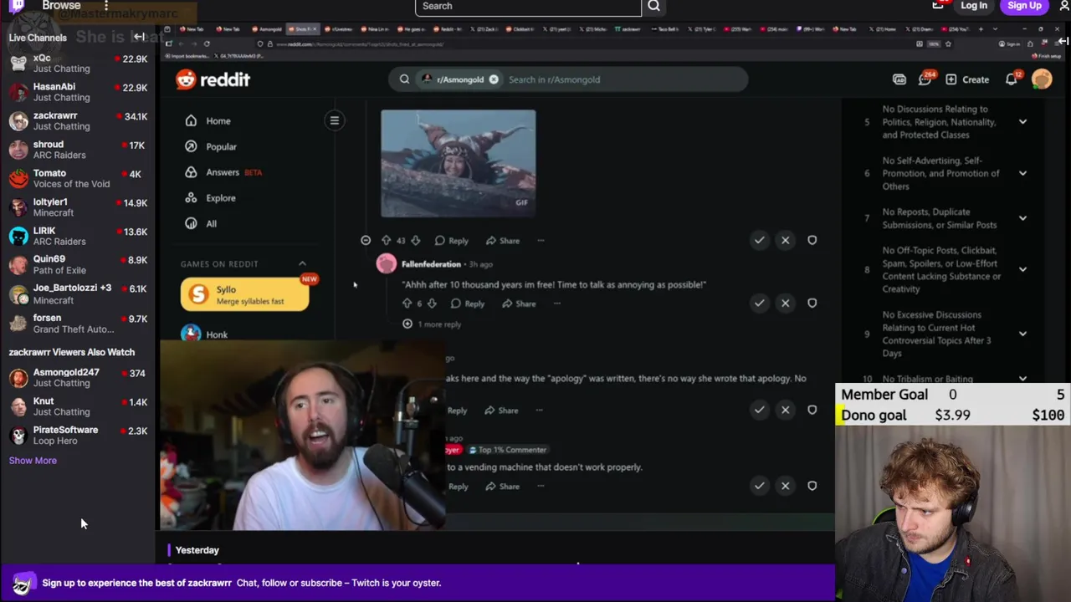Expand rule 10 No Tribalism or Baiting
The height and width of the screenshot is (602, 1071).
1022,379
